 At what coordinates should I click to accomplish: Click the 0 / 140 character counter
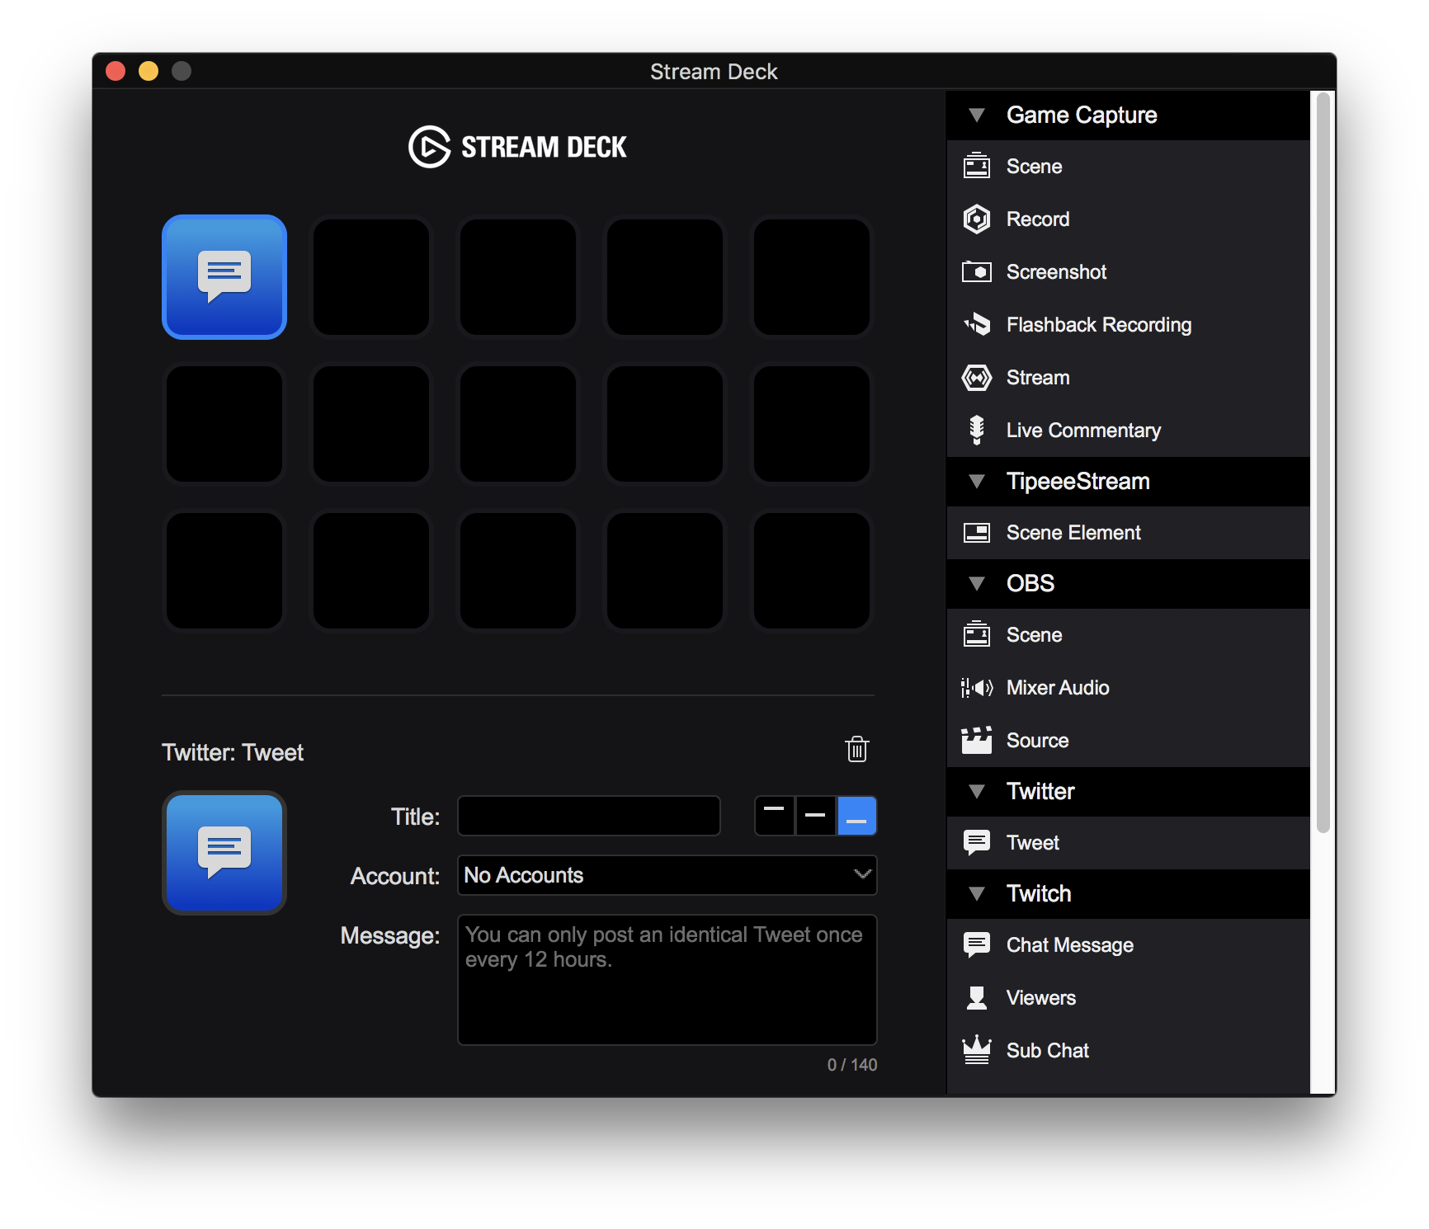pos(852,1065)
